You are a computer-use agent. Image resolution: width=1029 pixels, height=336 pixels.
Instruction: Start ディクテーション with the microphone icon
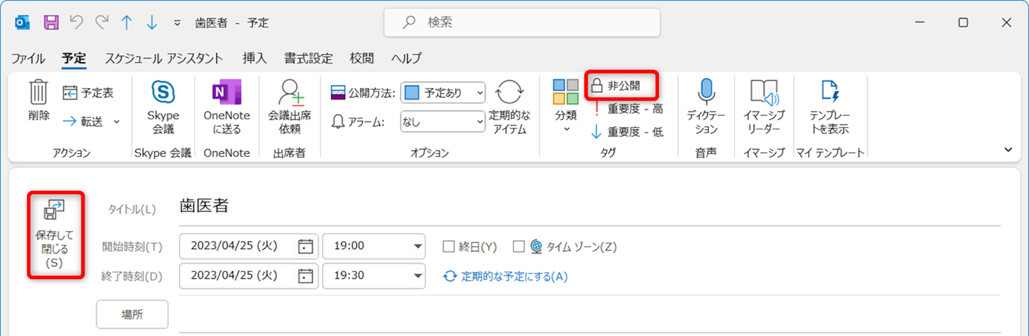706,91
